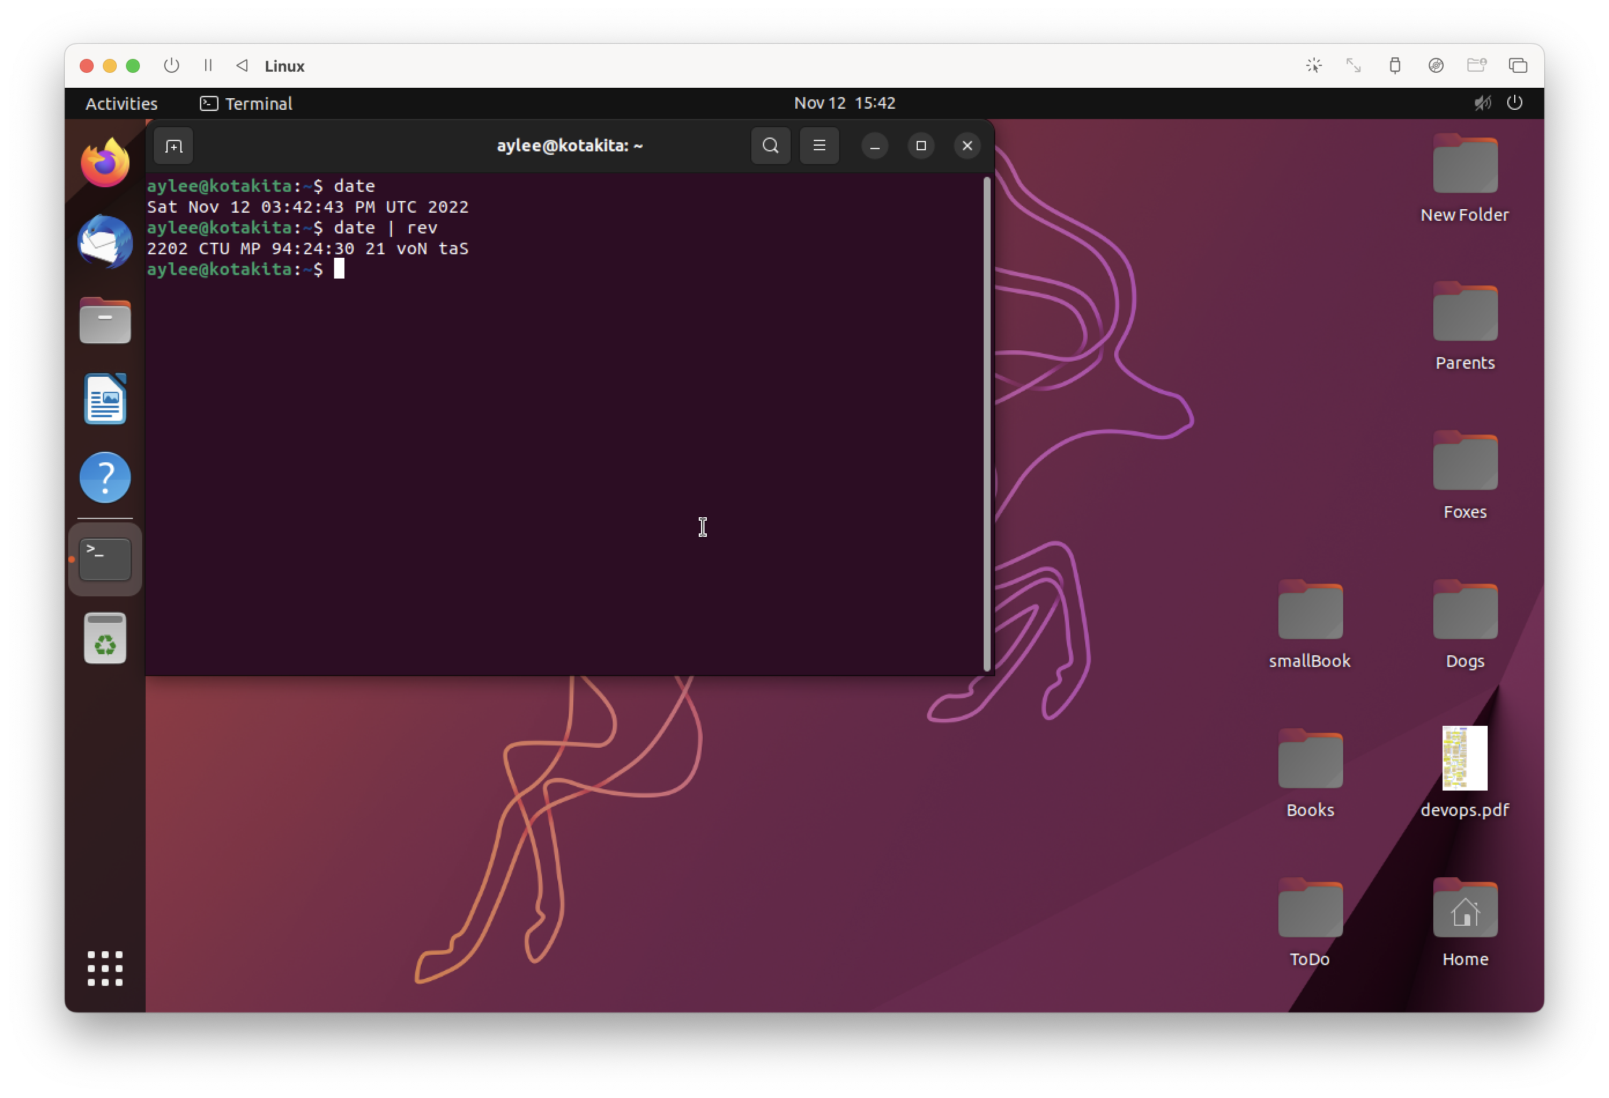Select the Foxes folder on desktop
The image size is (1609, 1098).
1465,476
